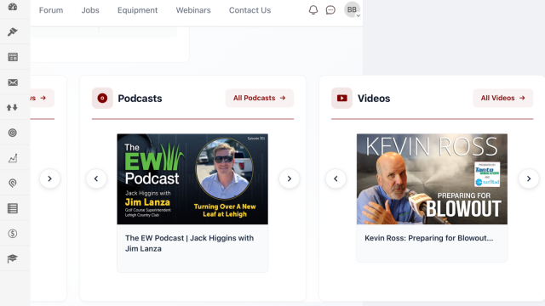
Task: Open the EW Podcast Jim Lanza thumbnail
Action: (x=192, y=179)
